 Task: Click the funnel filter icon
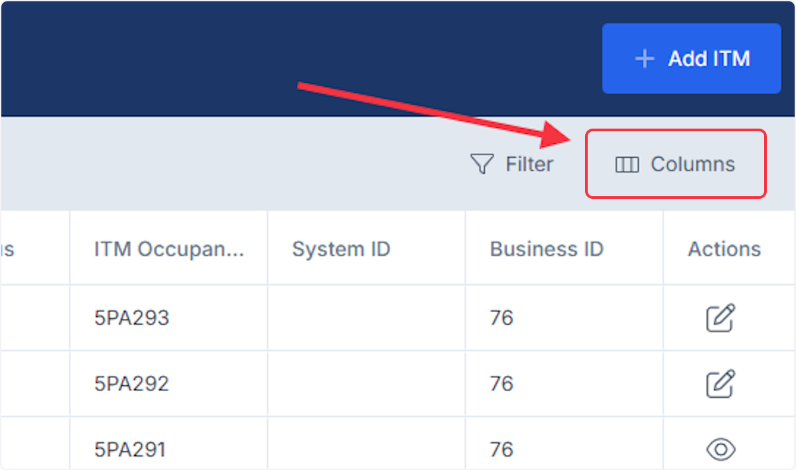(x=482, y=164)
